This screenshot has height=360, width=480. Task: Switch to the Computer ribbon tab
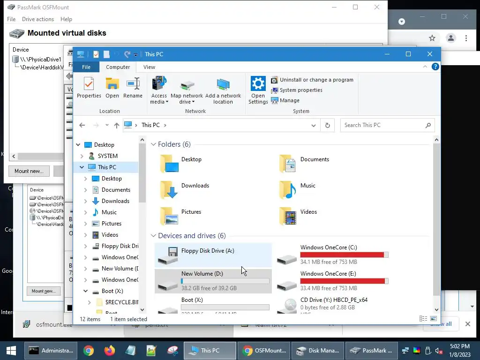click(x=118, y=67)
